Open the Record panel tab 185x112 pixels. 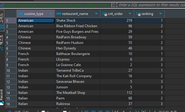pos(2,97)
